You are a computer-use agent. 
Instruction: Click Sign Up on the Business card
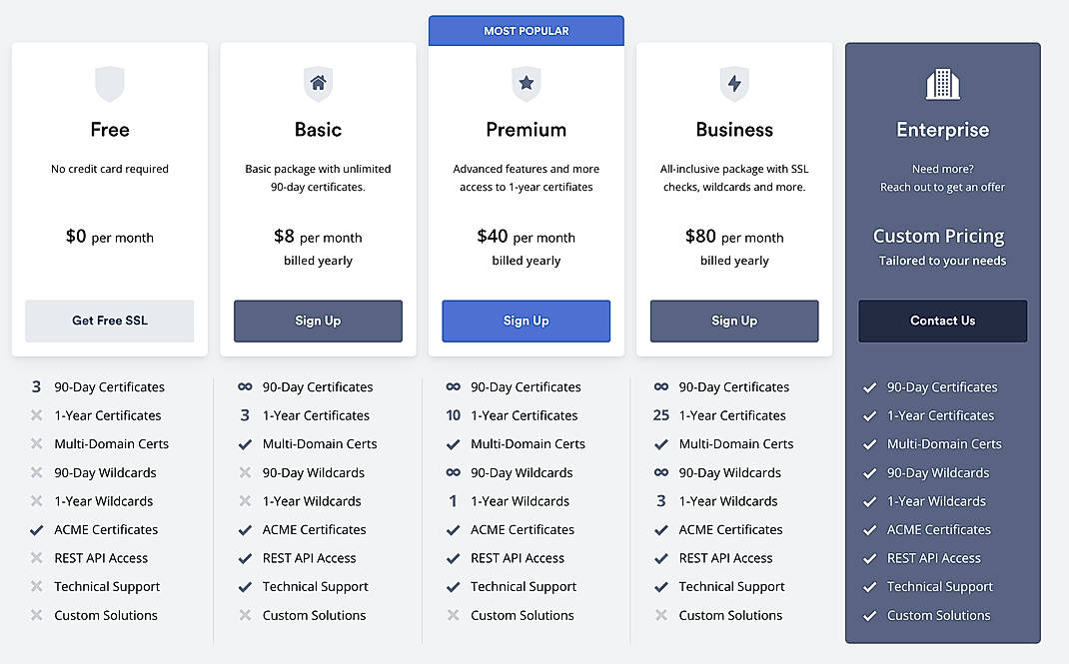[734, 321]
